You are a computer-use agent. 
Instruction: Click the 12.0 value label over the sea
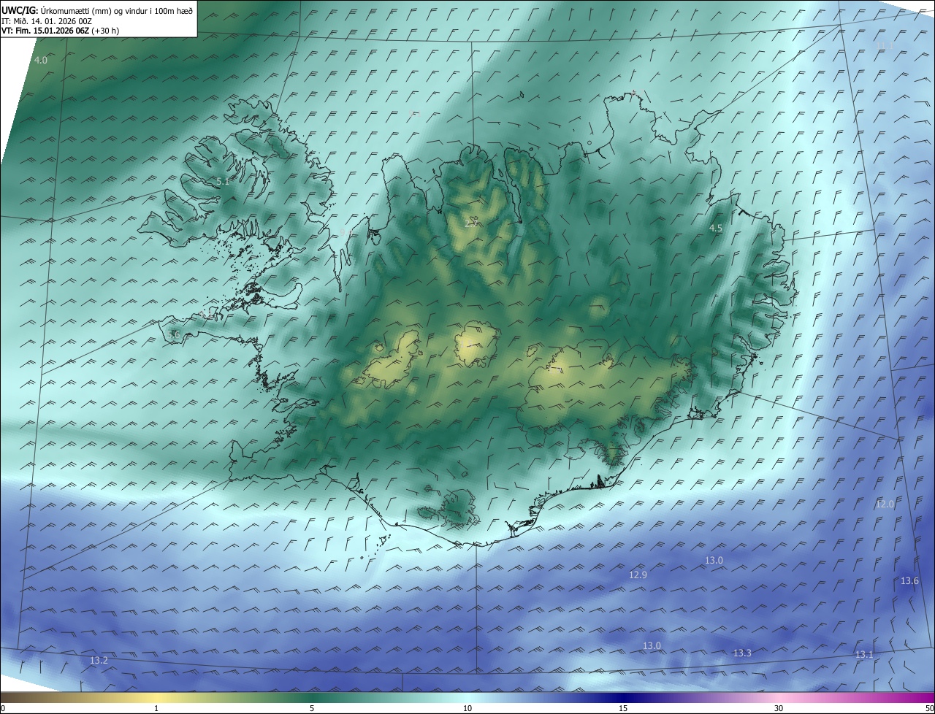pos(885,504)
